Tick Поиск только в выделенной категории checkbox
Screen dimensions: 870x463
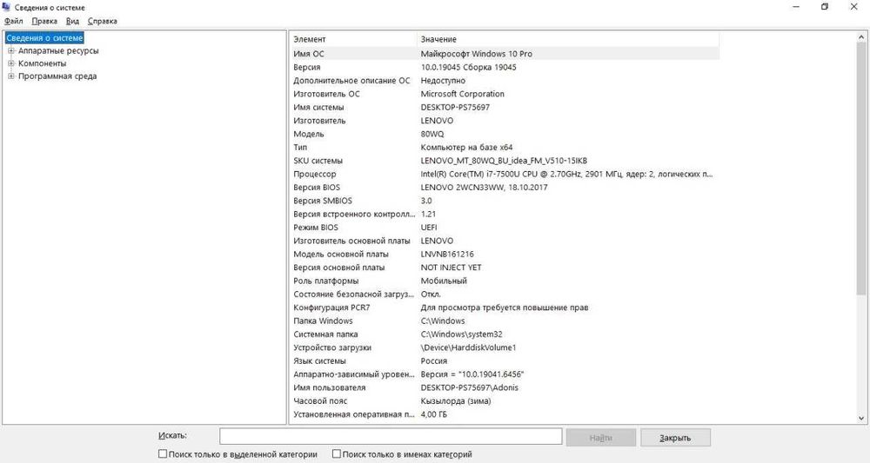coord(163,453)
